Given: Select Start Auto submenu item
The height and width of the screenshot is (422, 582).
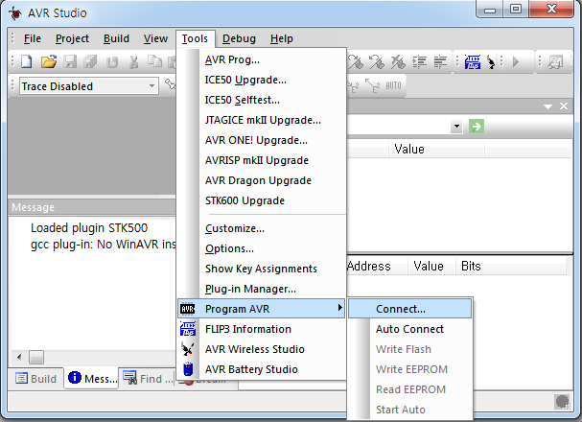Looking at the screenshot, I should point(409,409).
